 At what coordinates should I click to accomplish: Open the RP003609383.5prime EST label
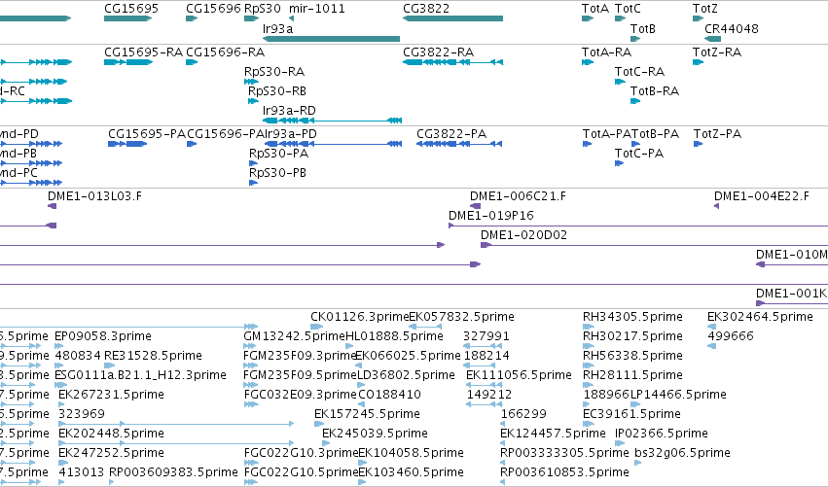click(x=173, y=472)
